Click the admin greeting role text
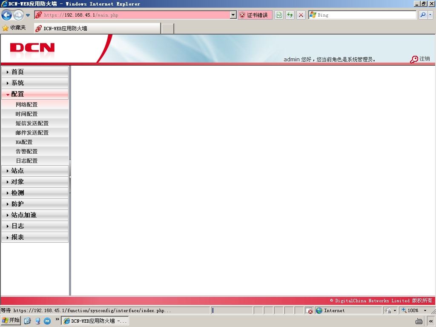This screenshot has width=436, height=327. click(330, 59)
